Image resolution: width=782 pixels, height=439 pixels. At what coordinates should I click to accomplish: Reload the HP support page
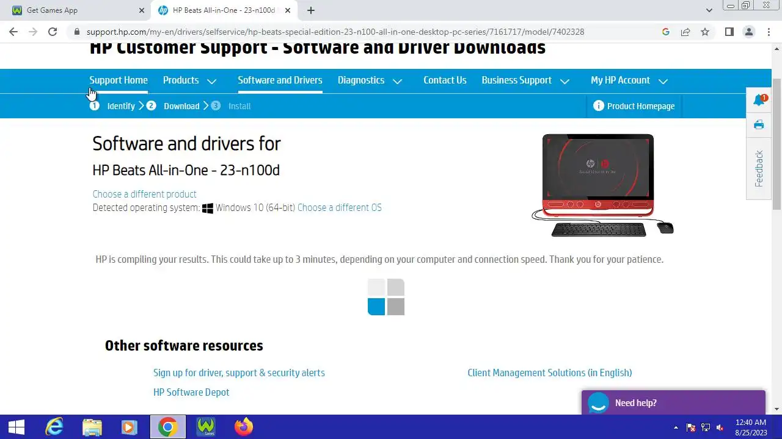coord(53,32)
